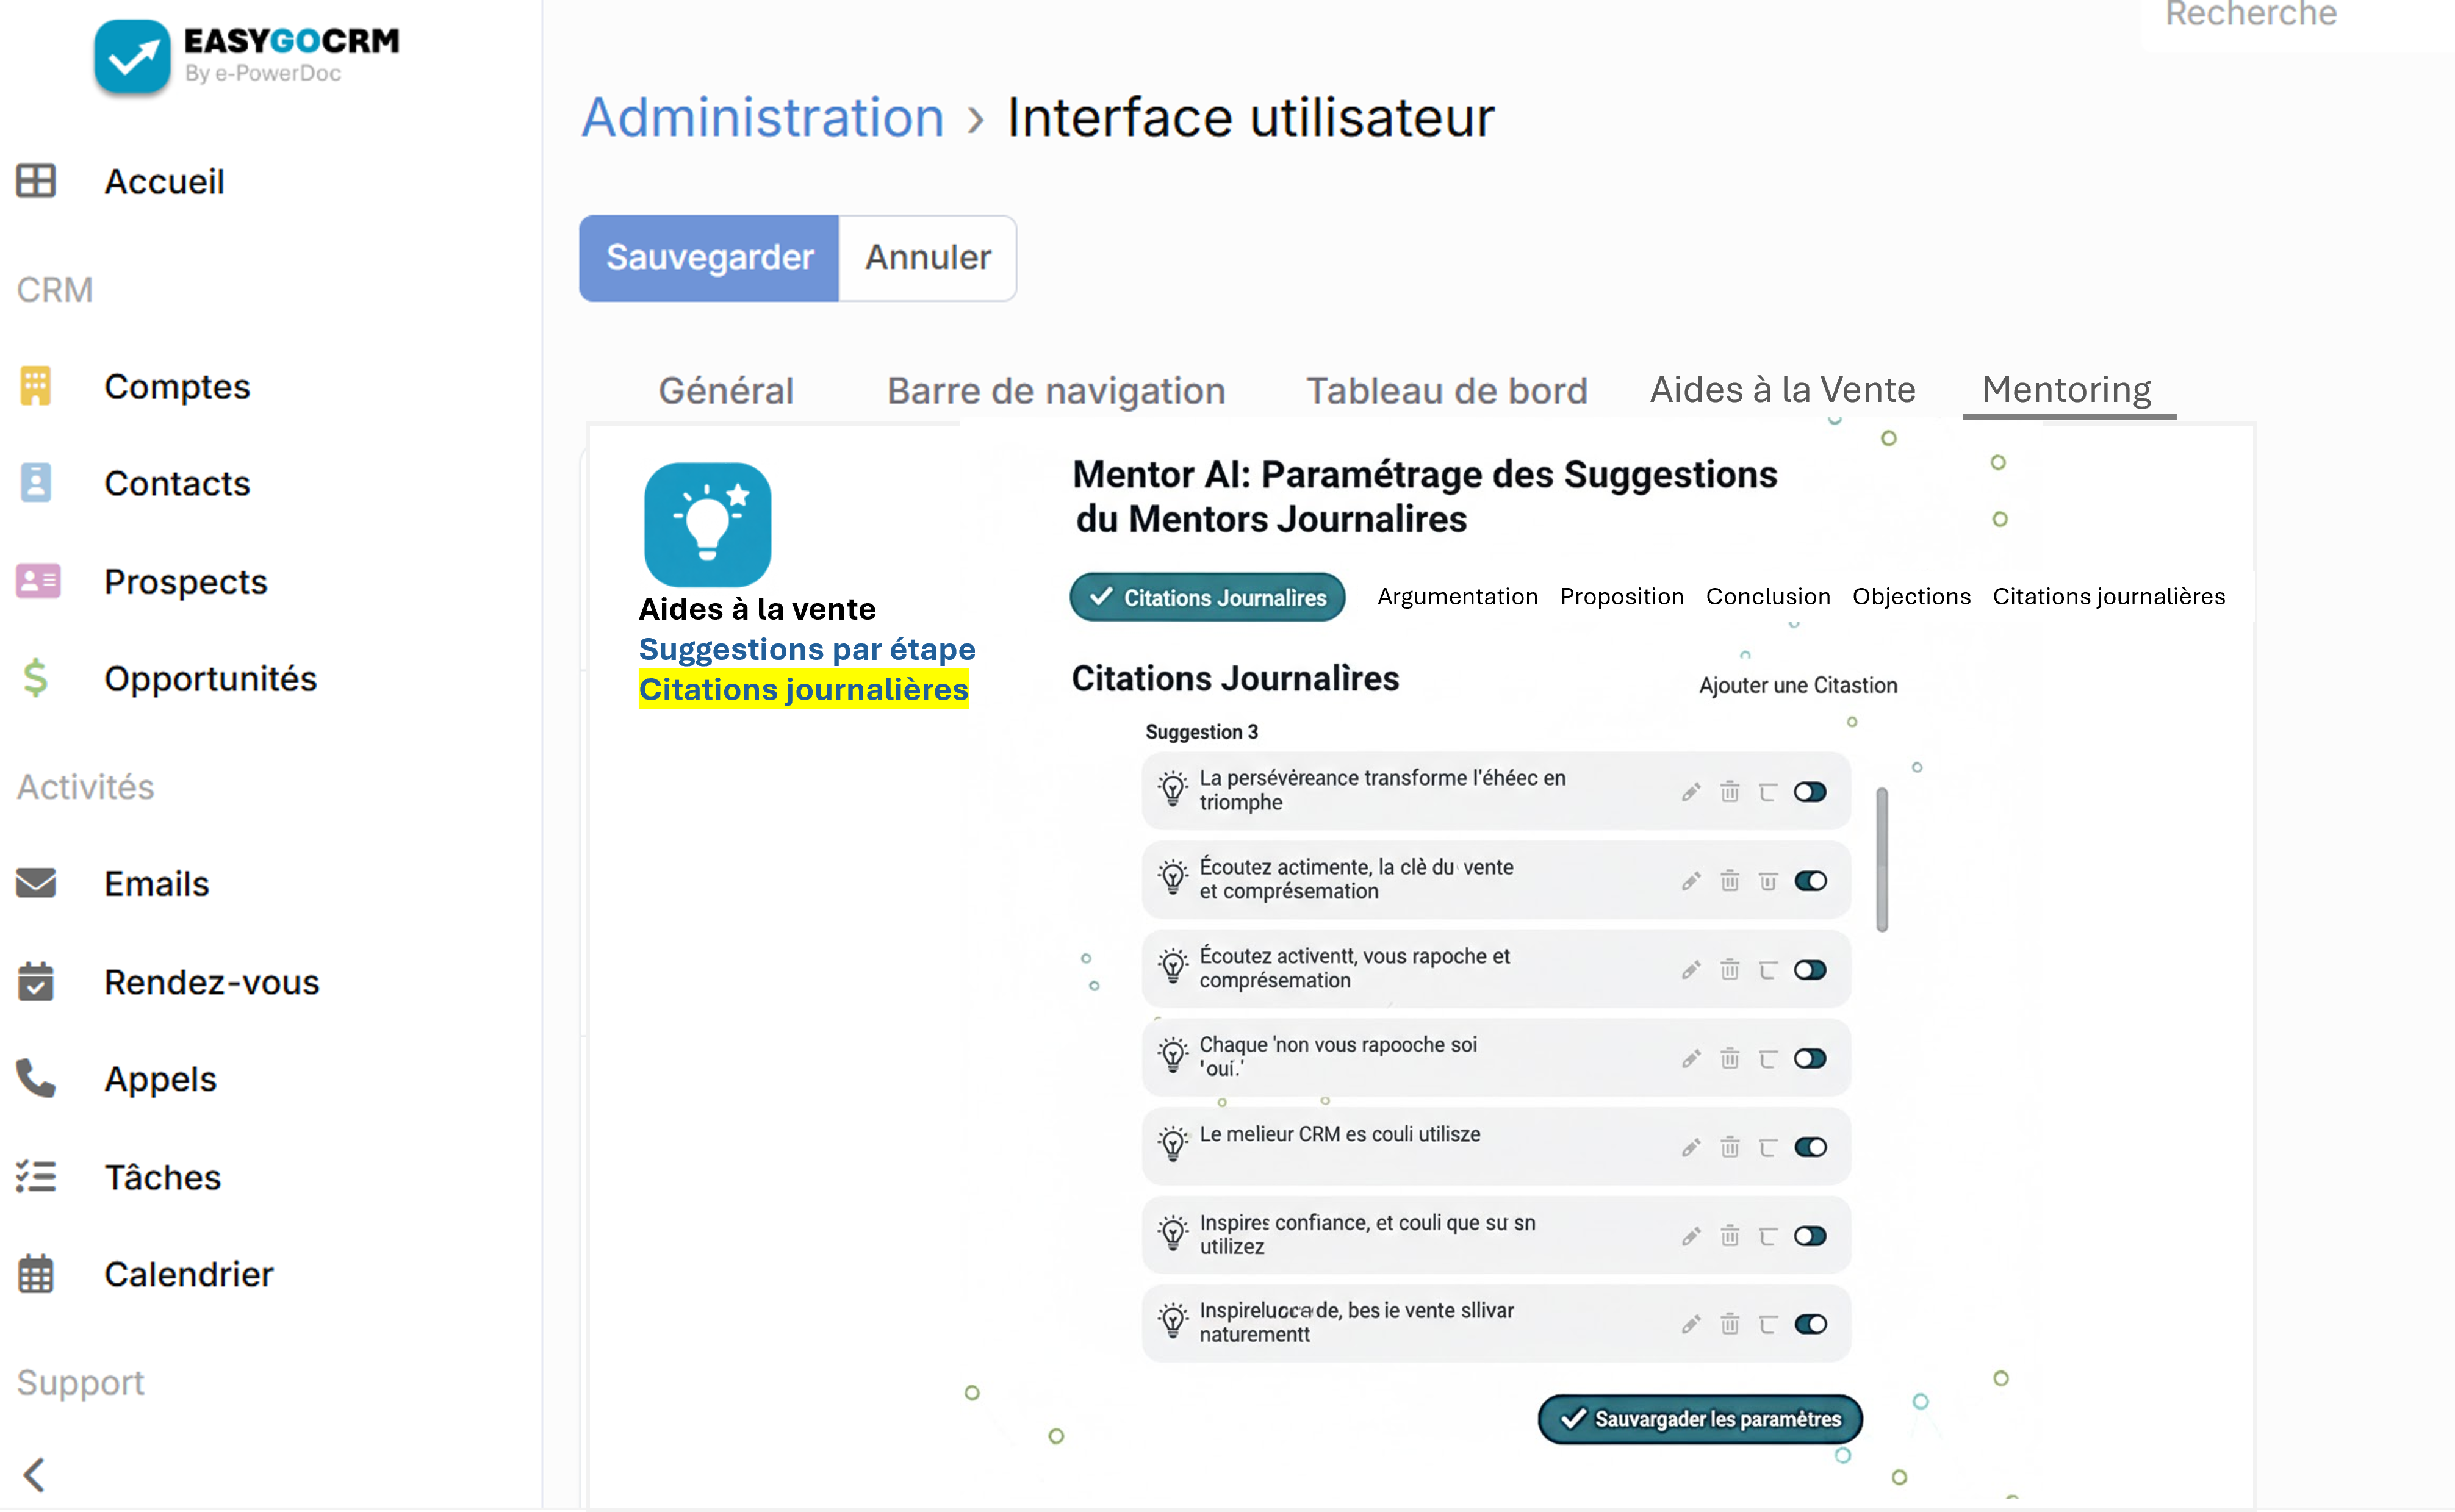Click the Aides à la vente lightbulb icon
The image size is (2455, 1512).
[x=707, y=524]
